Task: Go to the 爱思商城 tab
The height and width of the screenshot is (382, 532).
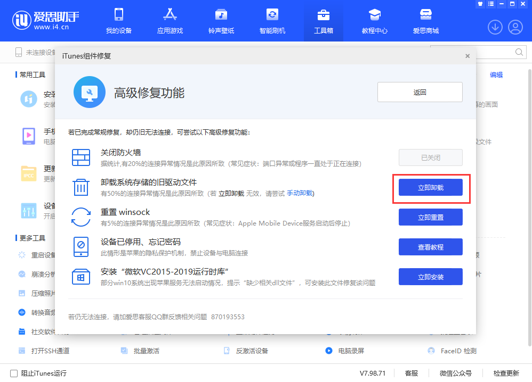Action: 426,21
